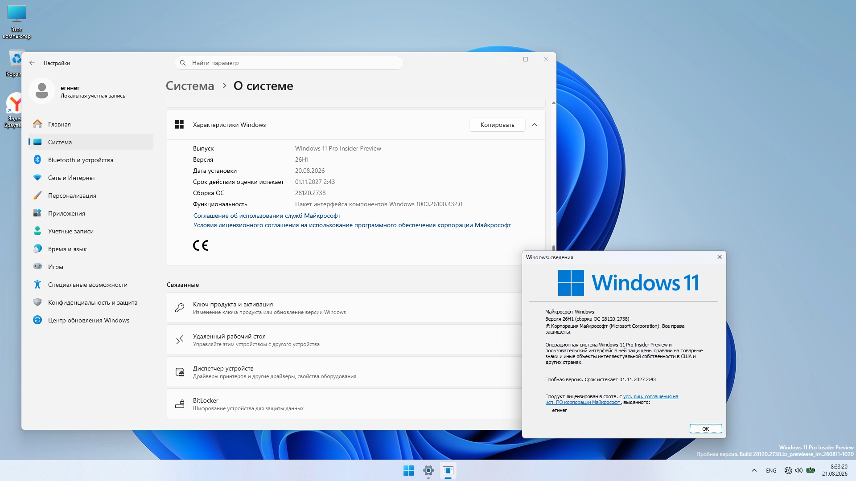The width and height of the screenshot is (856, 481).
Task: Click the Копировать button
Action: (497, 125)
